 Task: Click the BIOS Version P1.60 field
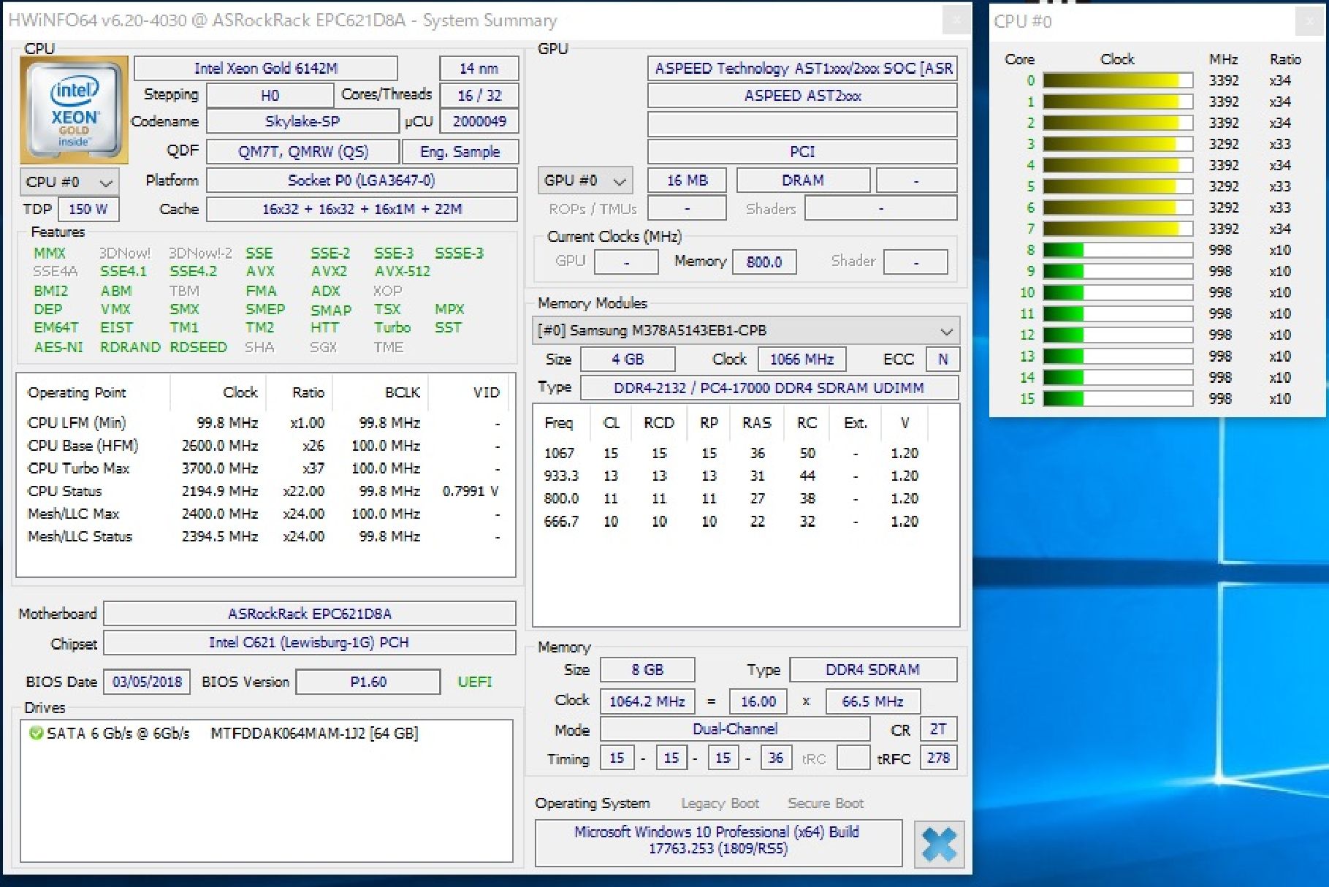click(368, 682)
